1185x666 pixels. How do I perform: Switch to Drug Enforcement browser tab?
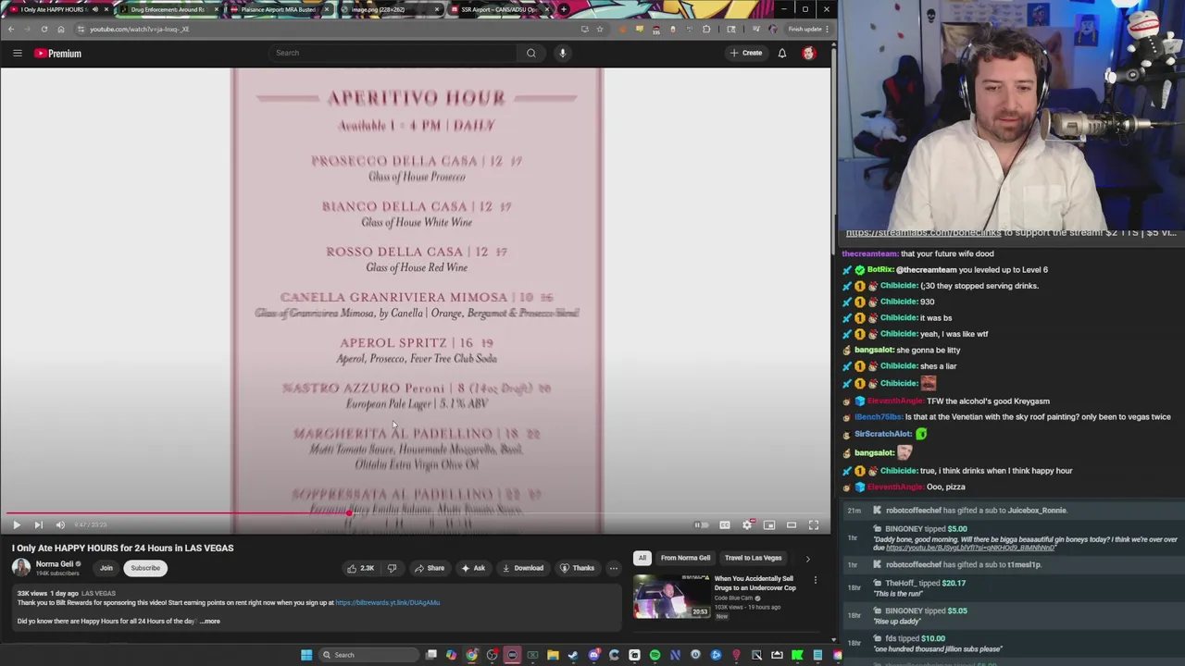168,9
